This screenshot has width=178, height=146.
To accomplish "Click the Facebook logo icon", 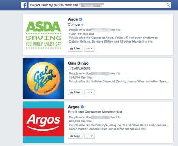I will click(24, 5).
